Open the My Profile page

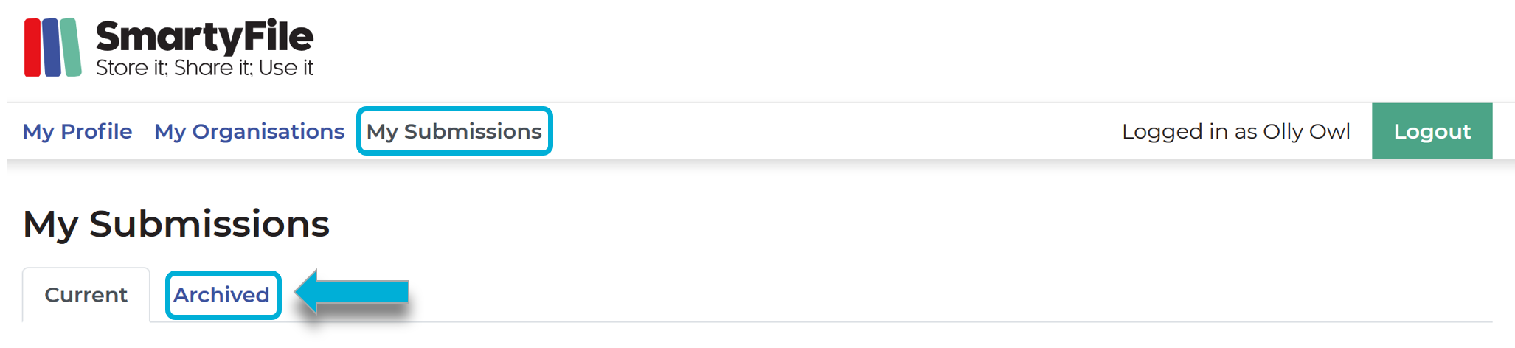pos(77,131)
